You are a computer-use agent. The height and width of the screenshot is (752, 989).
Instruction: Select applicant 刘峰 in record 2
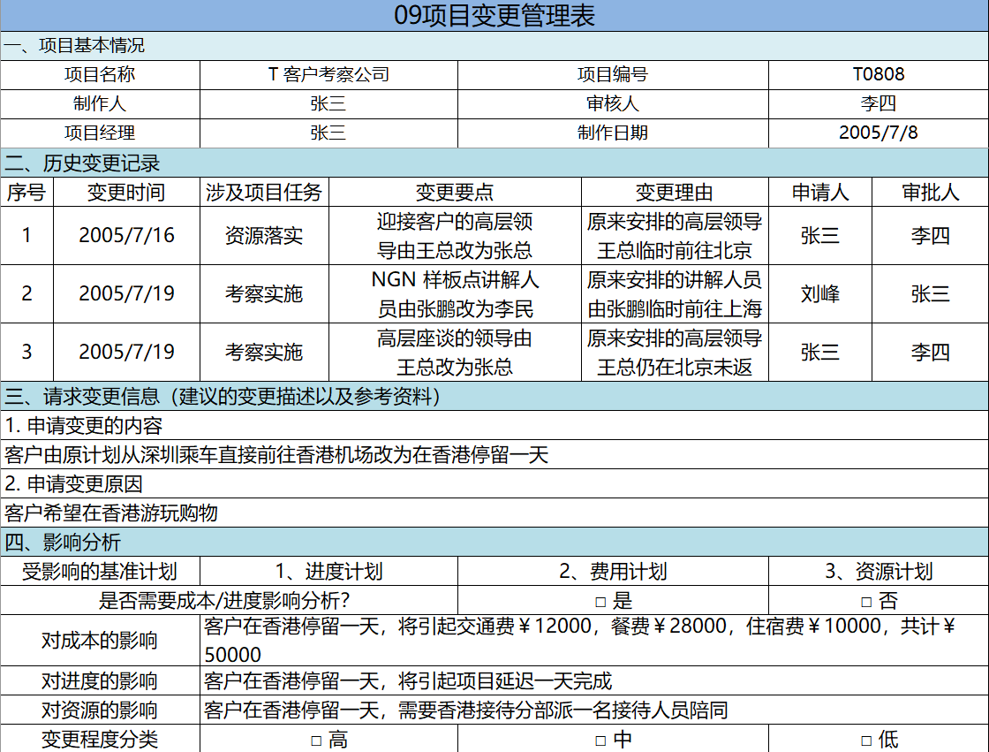click(820, 293)
